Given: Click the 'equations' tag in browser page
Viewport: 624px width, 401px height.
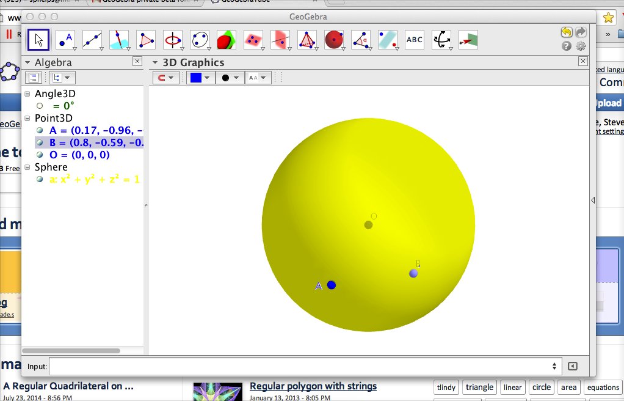Looking at the screenshot, I should pos(603,387).
